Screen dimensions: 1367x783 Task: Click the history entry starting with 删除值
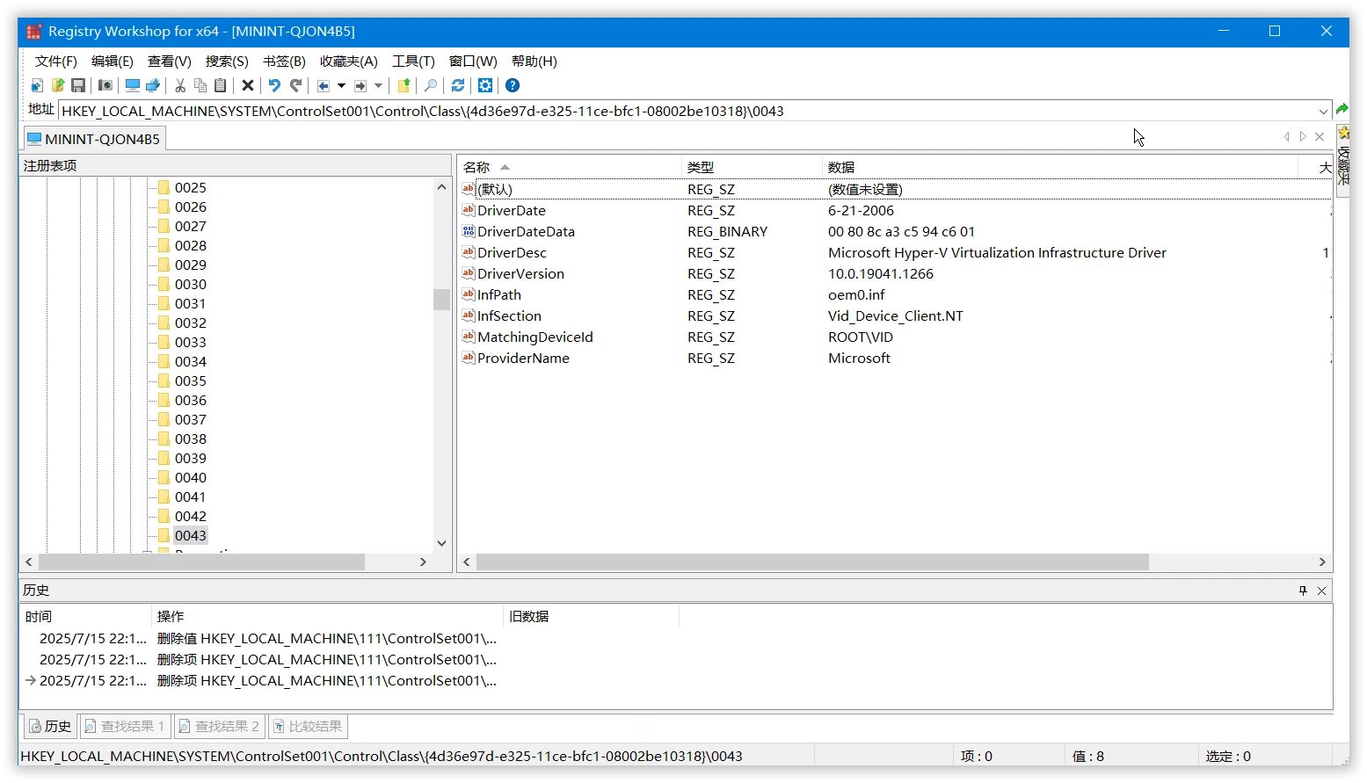261,638
